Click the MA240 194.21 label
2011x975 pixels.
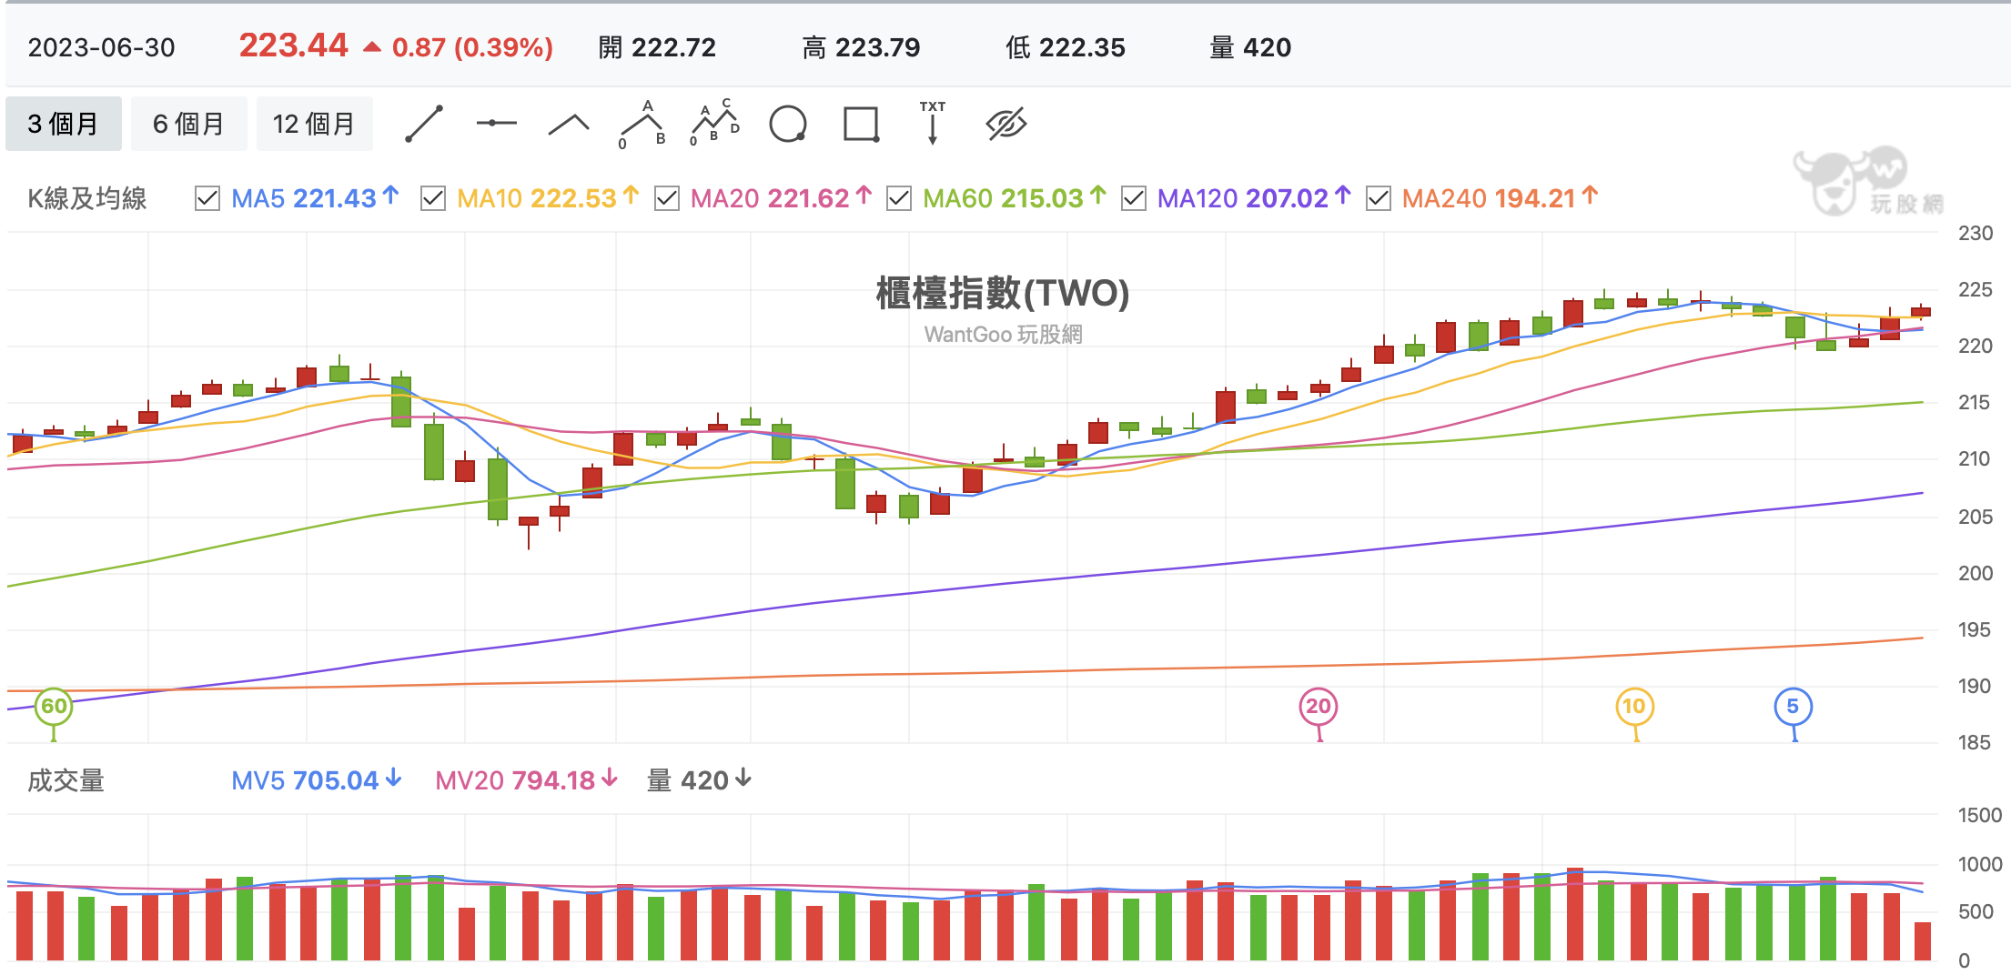click(x=1501, y=198)
